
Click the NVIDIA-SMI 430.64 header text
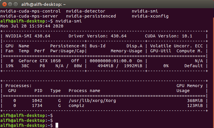tap(28, 36)
